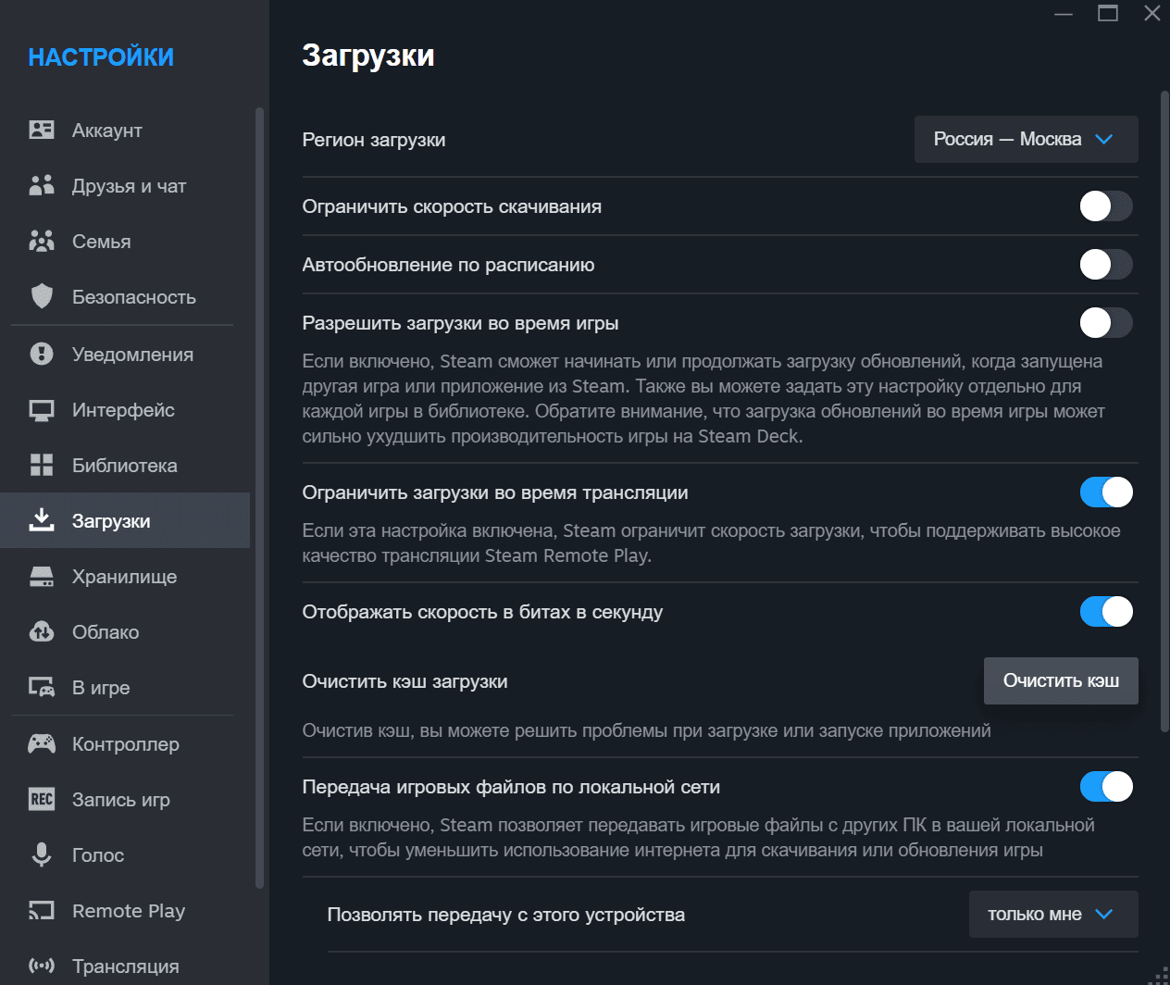The width and height of the screenshot is (1170, 985).
Task: Click the 'НАСТРОЙКИ' header title
Action: [101, 57]
